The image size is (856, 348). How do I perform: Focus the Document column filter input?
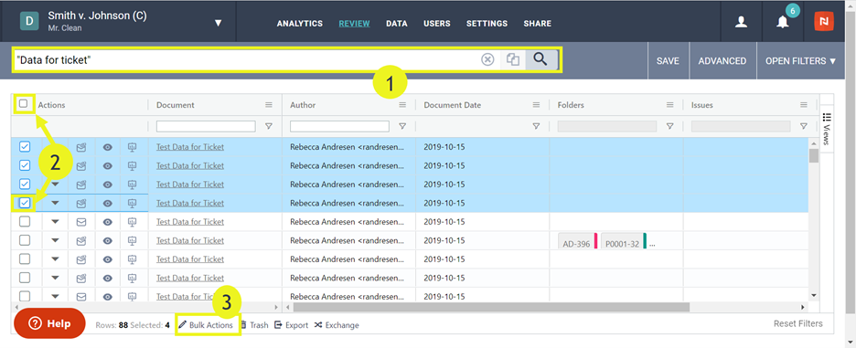(206, 126)
